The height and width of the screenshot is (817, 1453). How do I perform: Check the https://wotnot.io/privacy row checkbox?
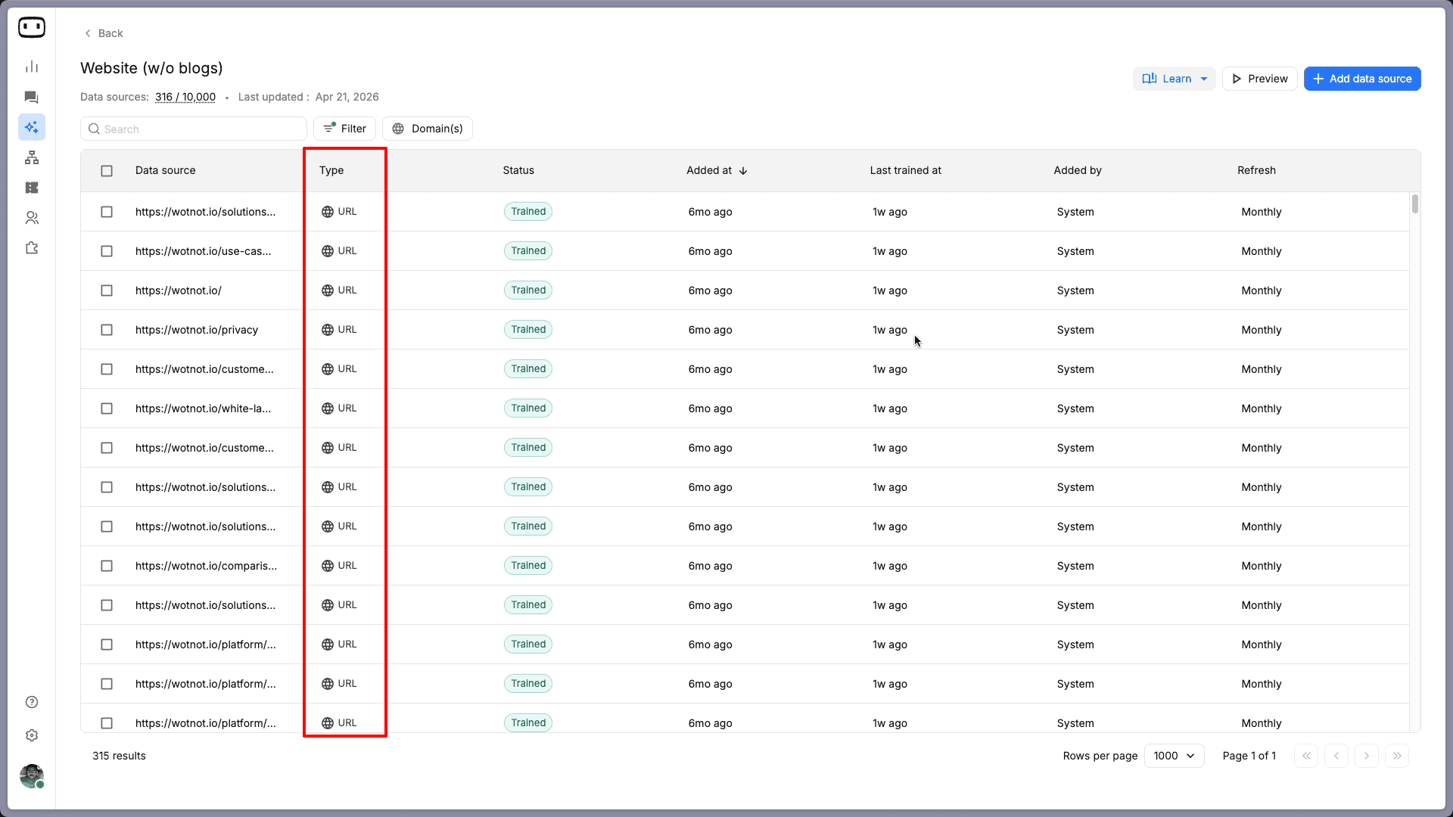pos(107,330)
